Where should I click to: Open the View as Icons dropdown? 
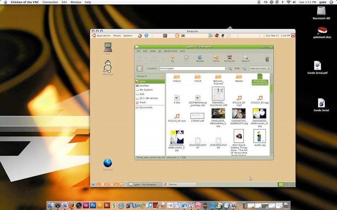[260, 68]
